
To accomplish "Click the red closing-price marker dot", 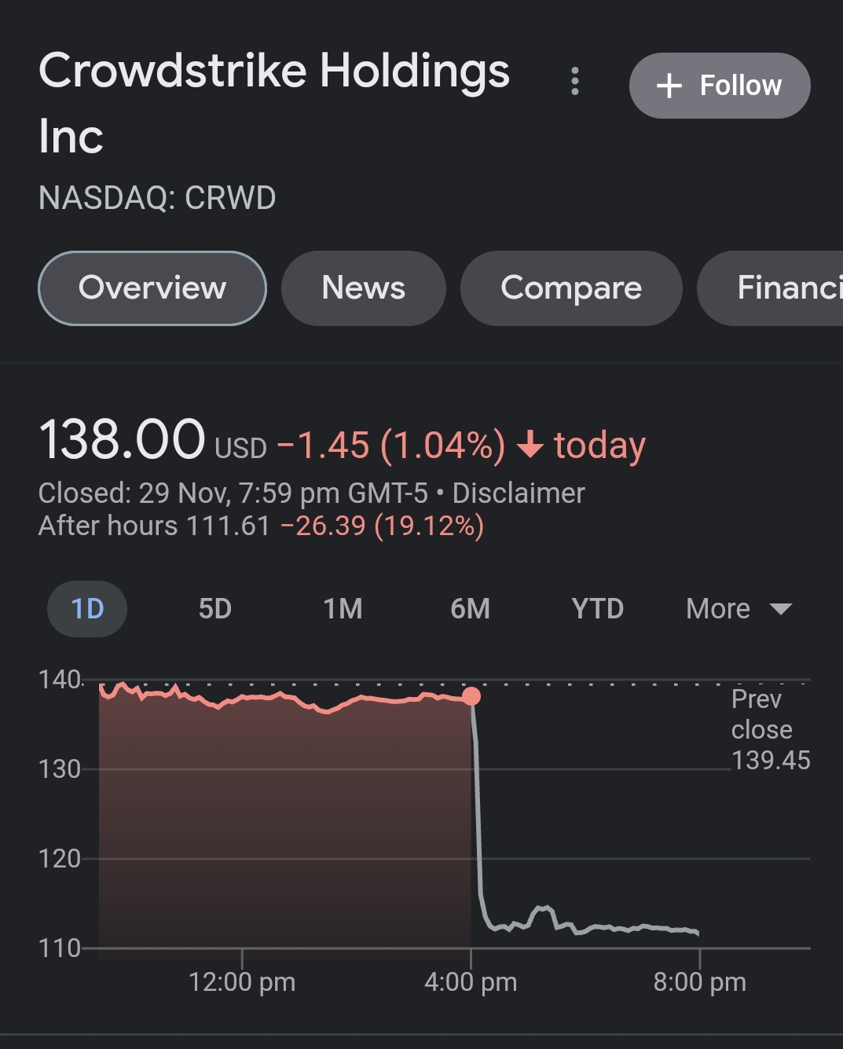I will (x=471, y=696).
